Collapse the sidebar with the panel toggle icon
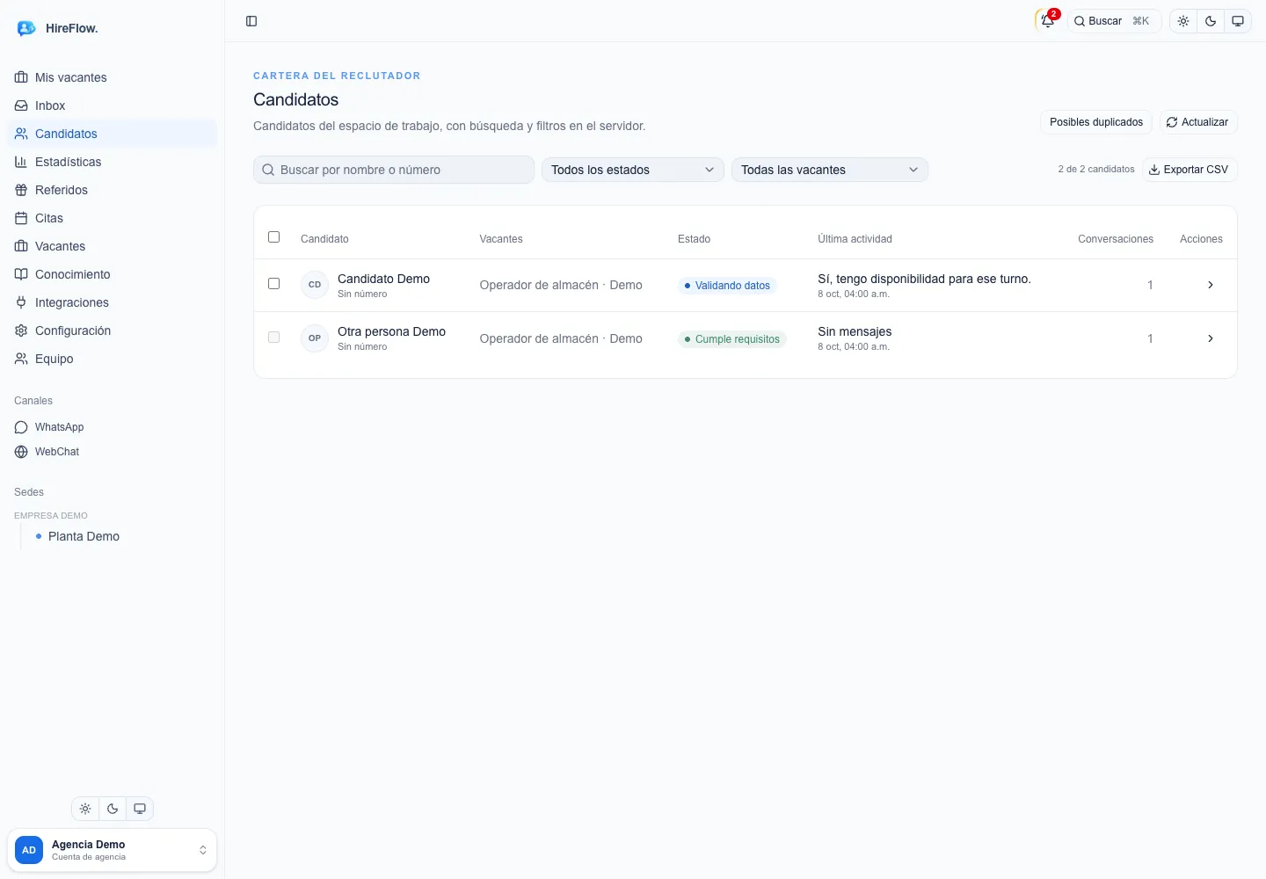 (x=251, y=21)
